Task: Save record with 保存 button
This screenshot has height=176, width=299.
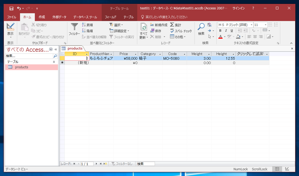Action: click(x=156, y=31)
